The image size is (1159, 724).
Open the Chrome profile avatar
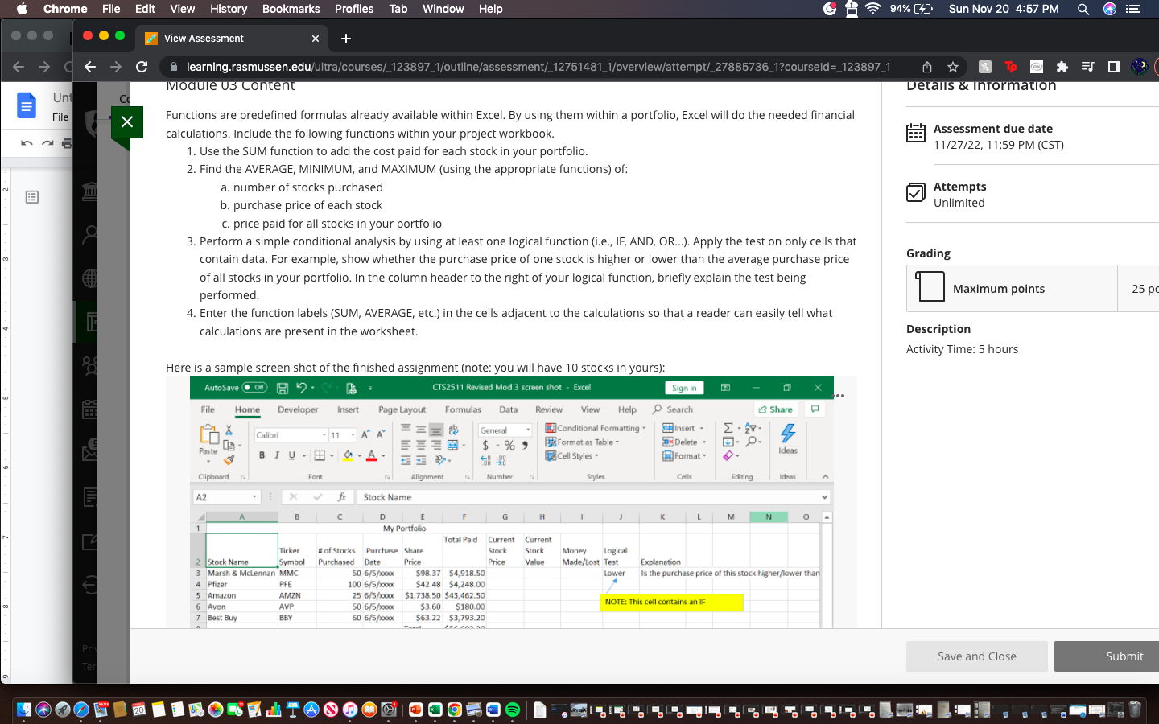pos(1140,67)
